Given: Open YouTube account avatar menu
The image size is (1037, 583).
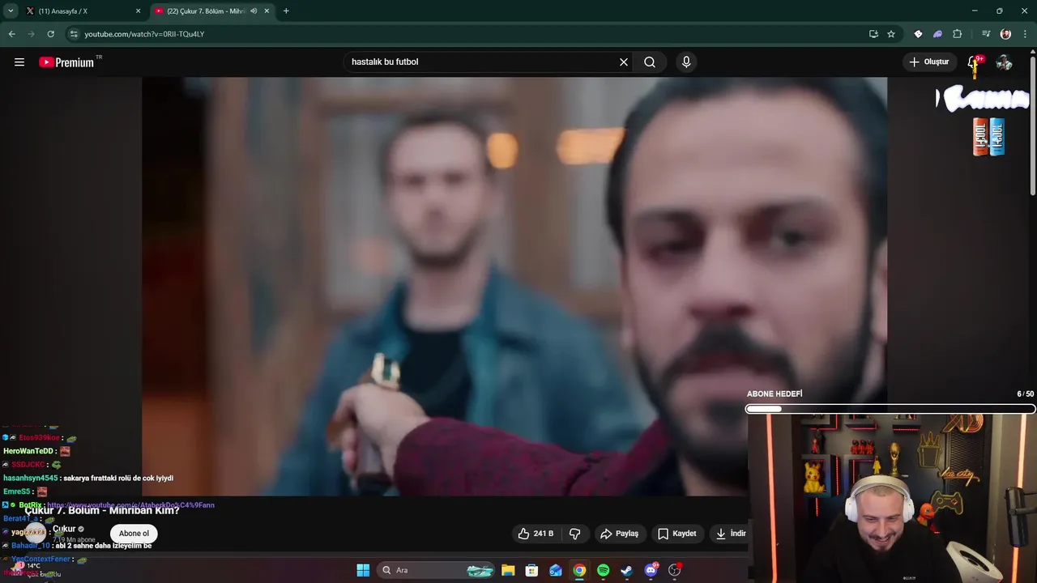Looking at the screenshot, I should [x=1004, y=62].
